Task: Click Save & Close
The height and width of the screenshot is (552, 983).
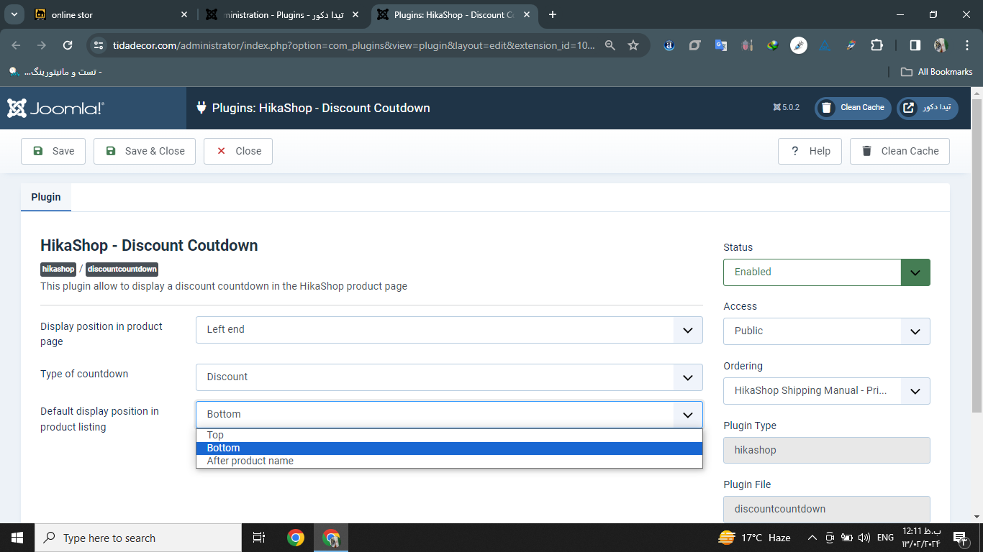Action: (145, 151)
